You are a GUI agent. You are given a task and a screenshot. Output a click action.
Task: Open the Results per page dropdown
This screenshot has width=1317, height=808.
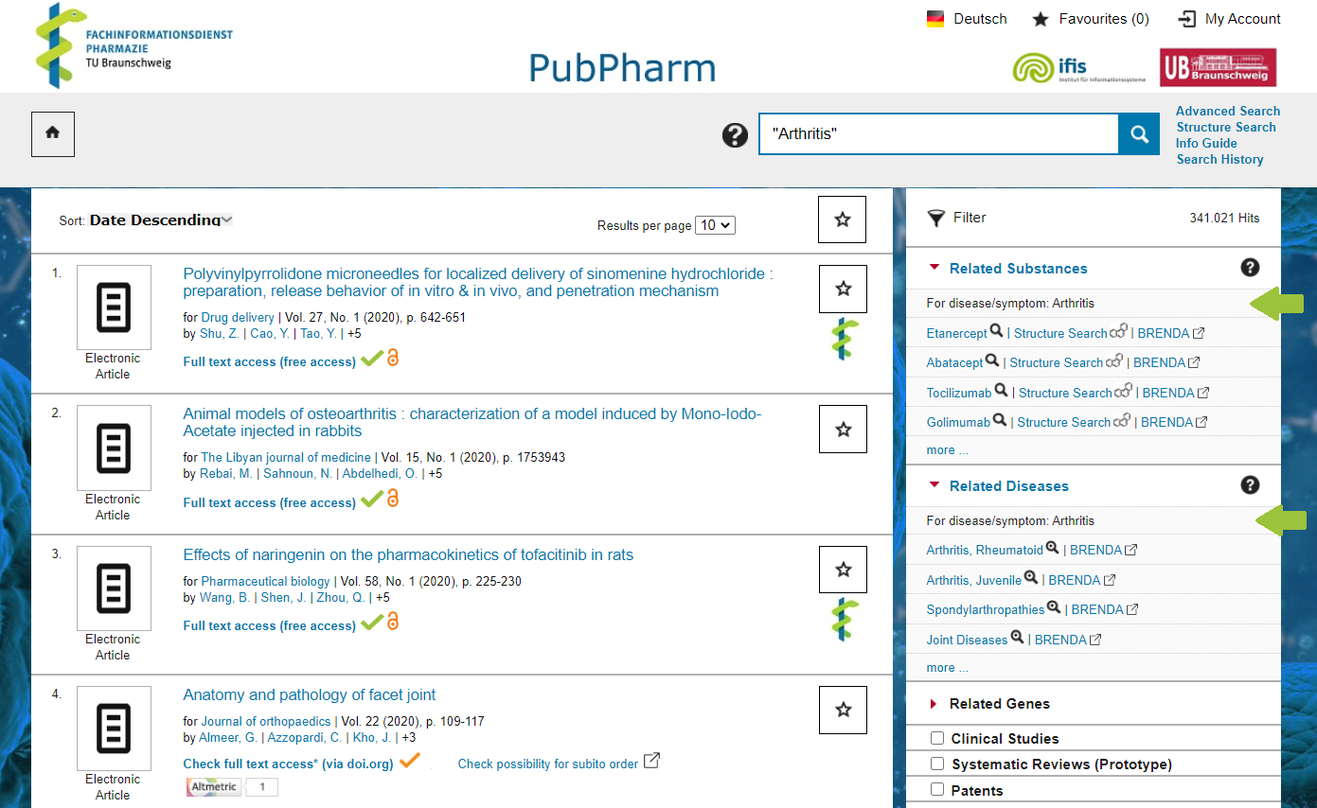714,225
